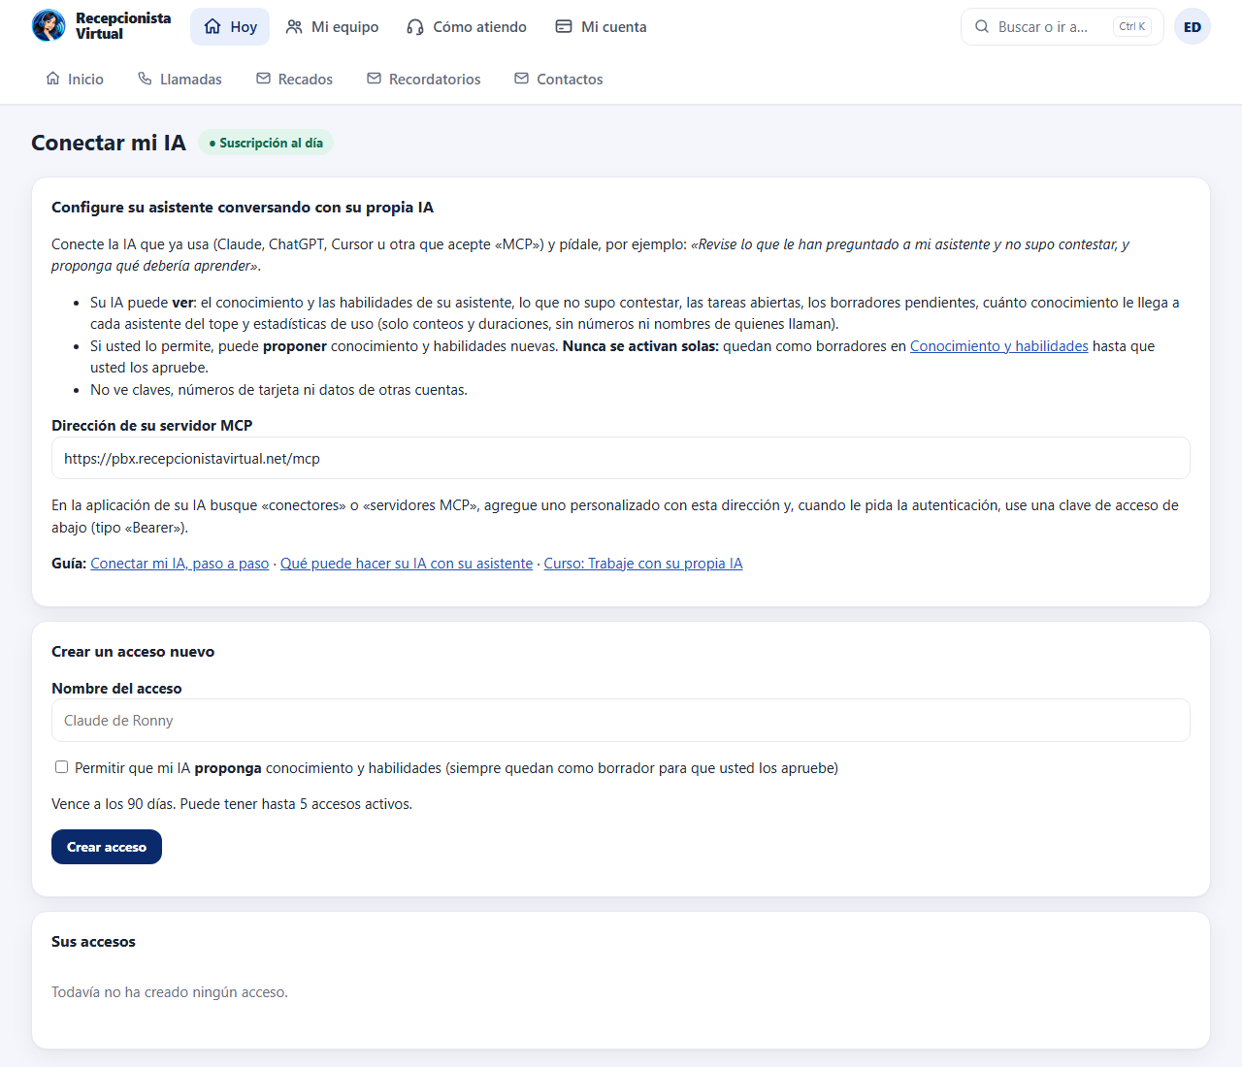The image size is (1242, 1067).
Task: Click the Recepcionista Virtual logo avatar
Action: [49, 25]
